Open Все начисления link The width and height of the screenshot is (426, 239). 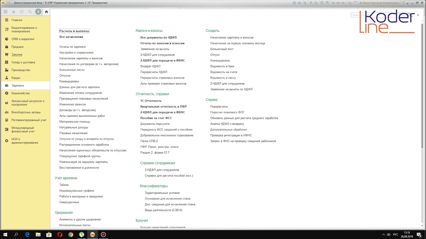tap(71, 37)
